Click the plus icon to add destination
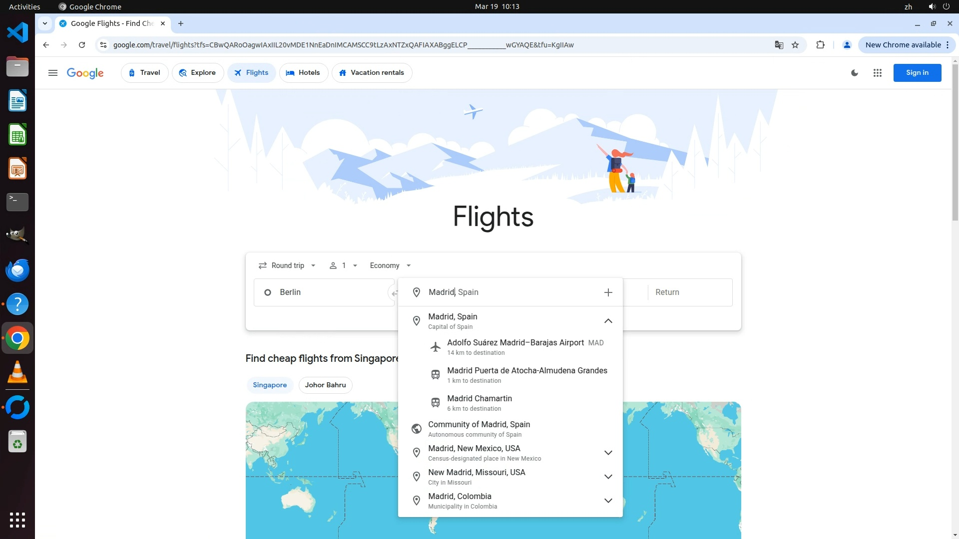The image size is (959, 539). tap(608, 292)
